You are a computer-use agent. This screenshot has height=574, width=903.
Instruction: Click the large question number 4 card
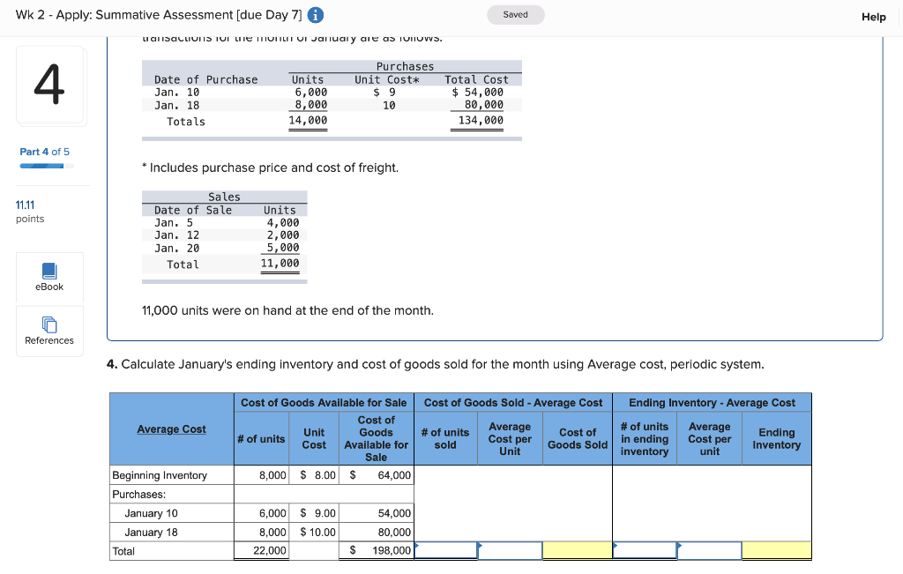point(50,85)
